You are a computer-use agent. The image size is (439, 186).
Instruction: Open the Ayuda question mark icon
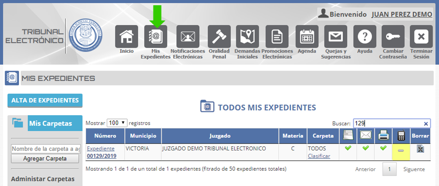pyautogui.click(x=365, y=37)
